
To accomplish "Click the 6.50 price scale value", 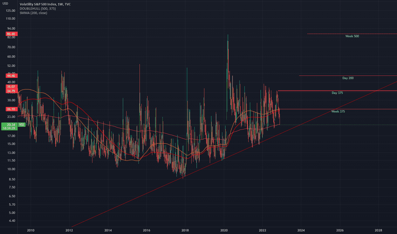I will (x=12, y=196).
